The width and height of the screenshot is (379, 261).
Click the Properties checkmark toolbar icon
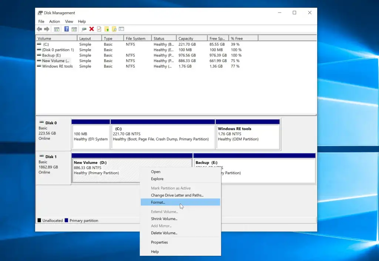tap(99, 29)
